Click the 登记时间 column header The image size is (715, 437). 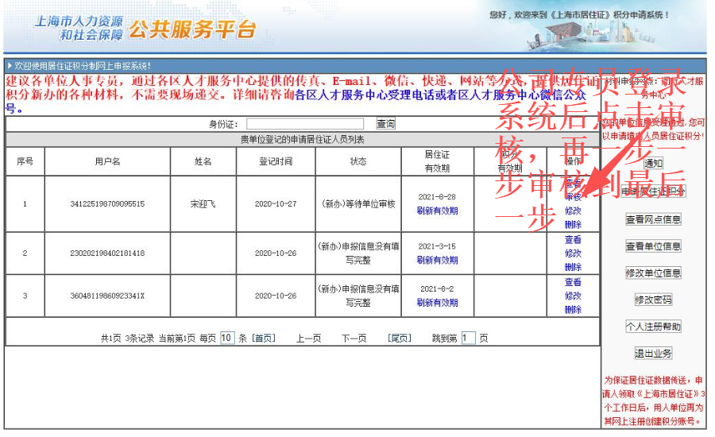pyautogui.click(x=276, y=161)
